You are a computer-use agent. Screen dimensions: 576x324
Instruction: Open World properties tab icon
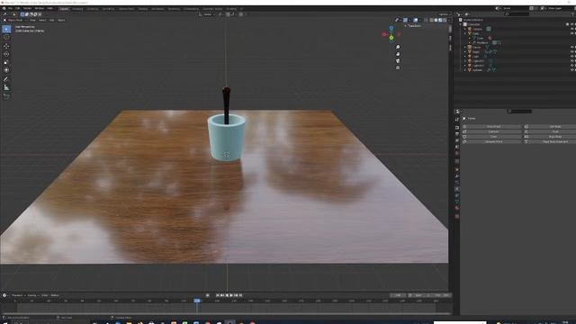[x=457, y=153]
